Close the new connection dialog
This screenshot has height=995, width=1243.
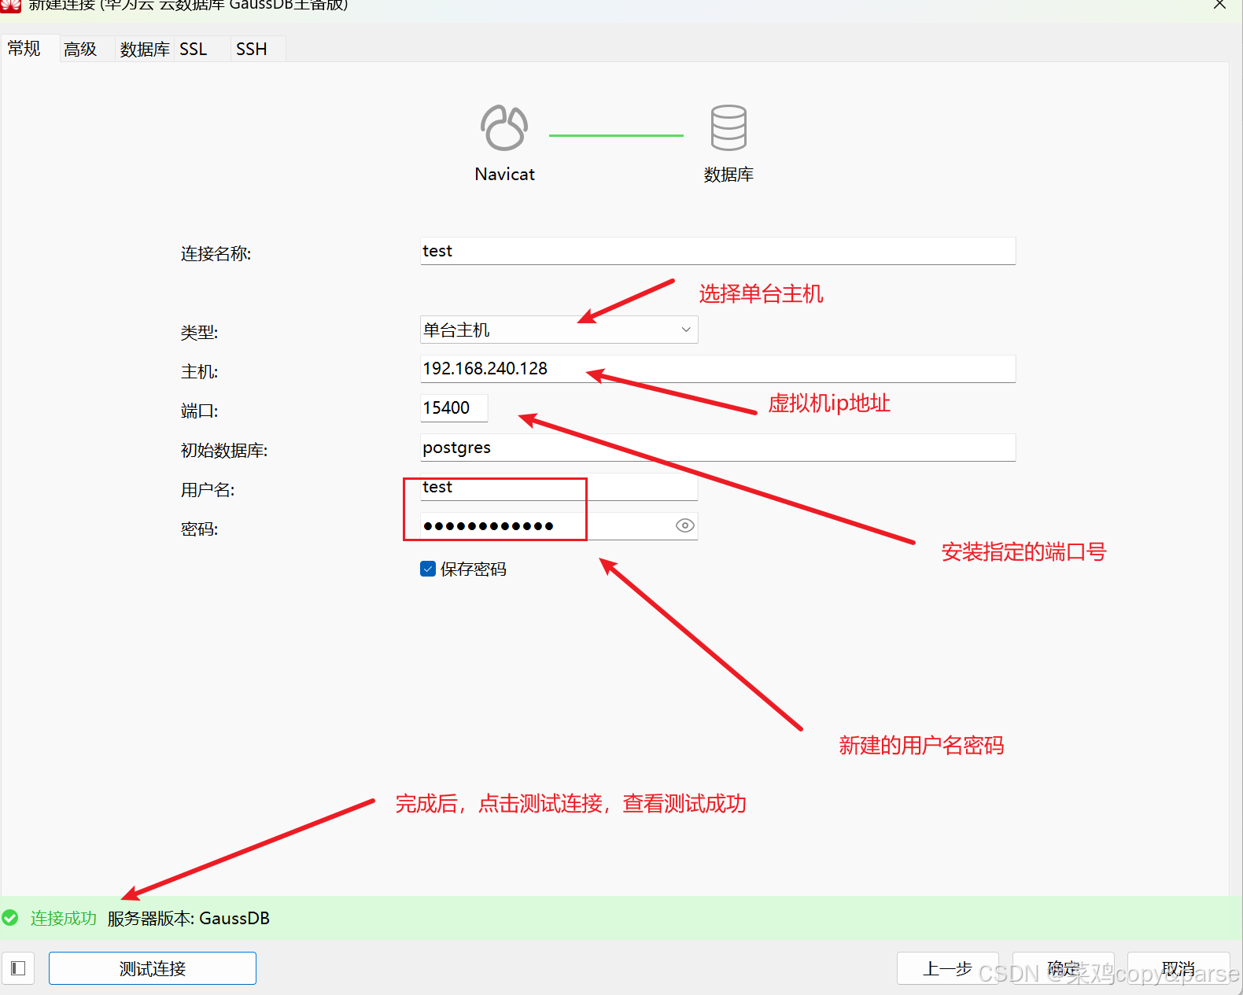point(1219,5)
